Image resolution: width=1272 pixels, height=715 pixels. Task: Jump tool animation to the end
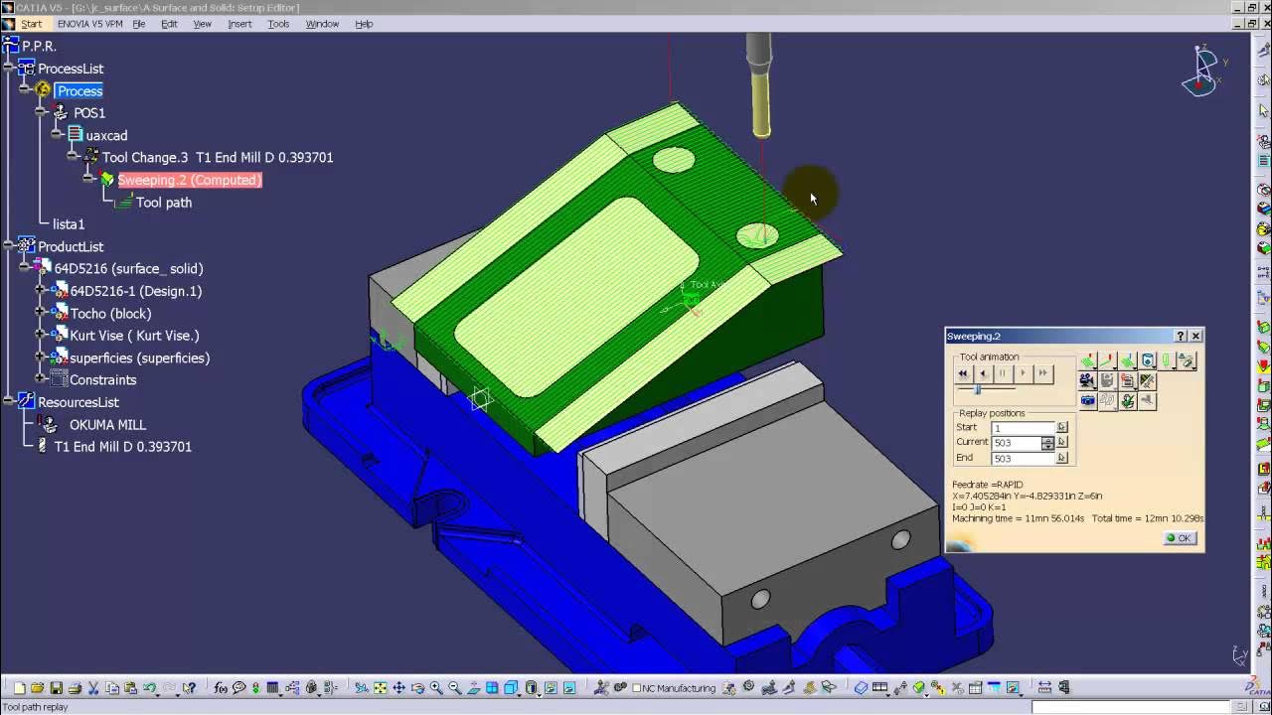click(x=1042, y=373)
